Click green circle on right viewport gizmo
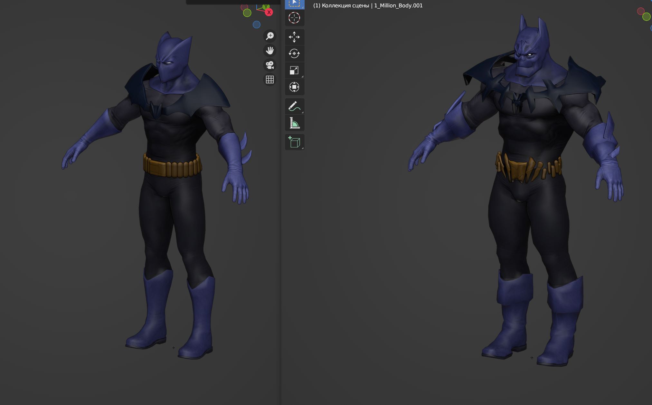The height and width of the screenshot is (405, 652). [x=646, y=17]
